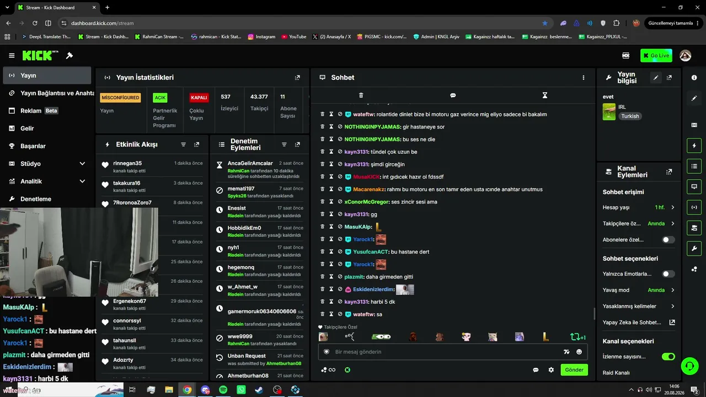Click the speech bubble icon in the chat header

tap(453, 95)
